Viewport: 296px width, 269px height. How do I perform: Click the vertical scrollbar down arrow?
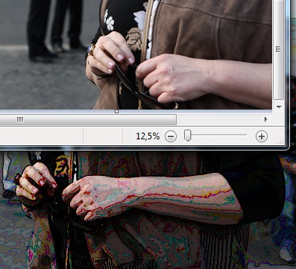[279, 107]
